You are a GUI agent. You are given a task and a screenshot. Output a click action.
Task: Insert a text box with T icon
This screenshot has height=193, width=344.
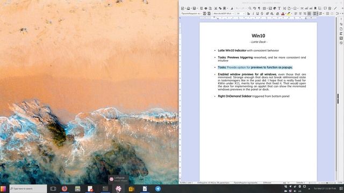click(279, 9)
